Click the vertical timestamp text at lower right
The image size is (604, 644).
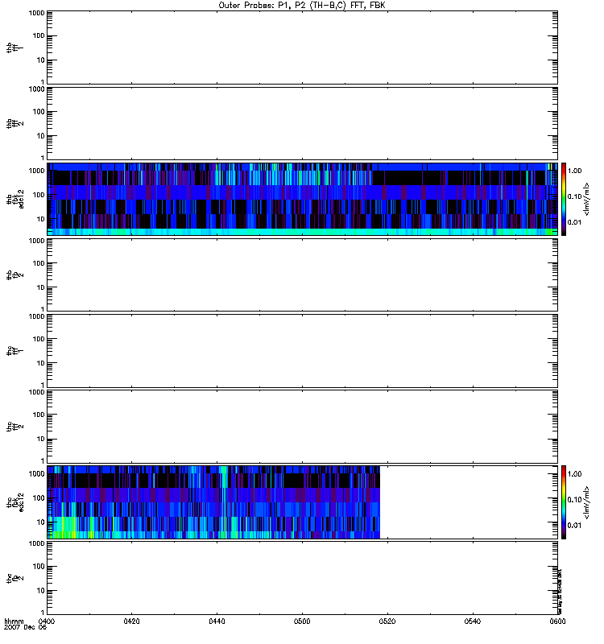click(x=560, y=591)
